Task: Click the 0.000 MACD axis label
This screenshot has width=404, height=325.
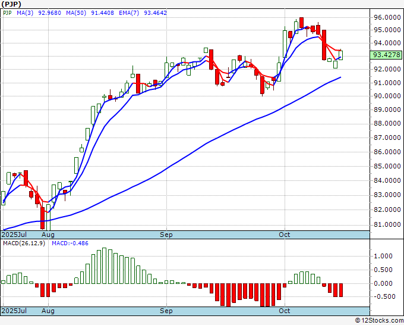Action: 383,283
